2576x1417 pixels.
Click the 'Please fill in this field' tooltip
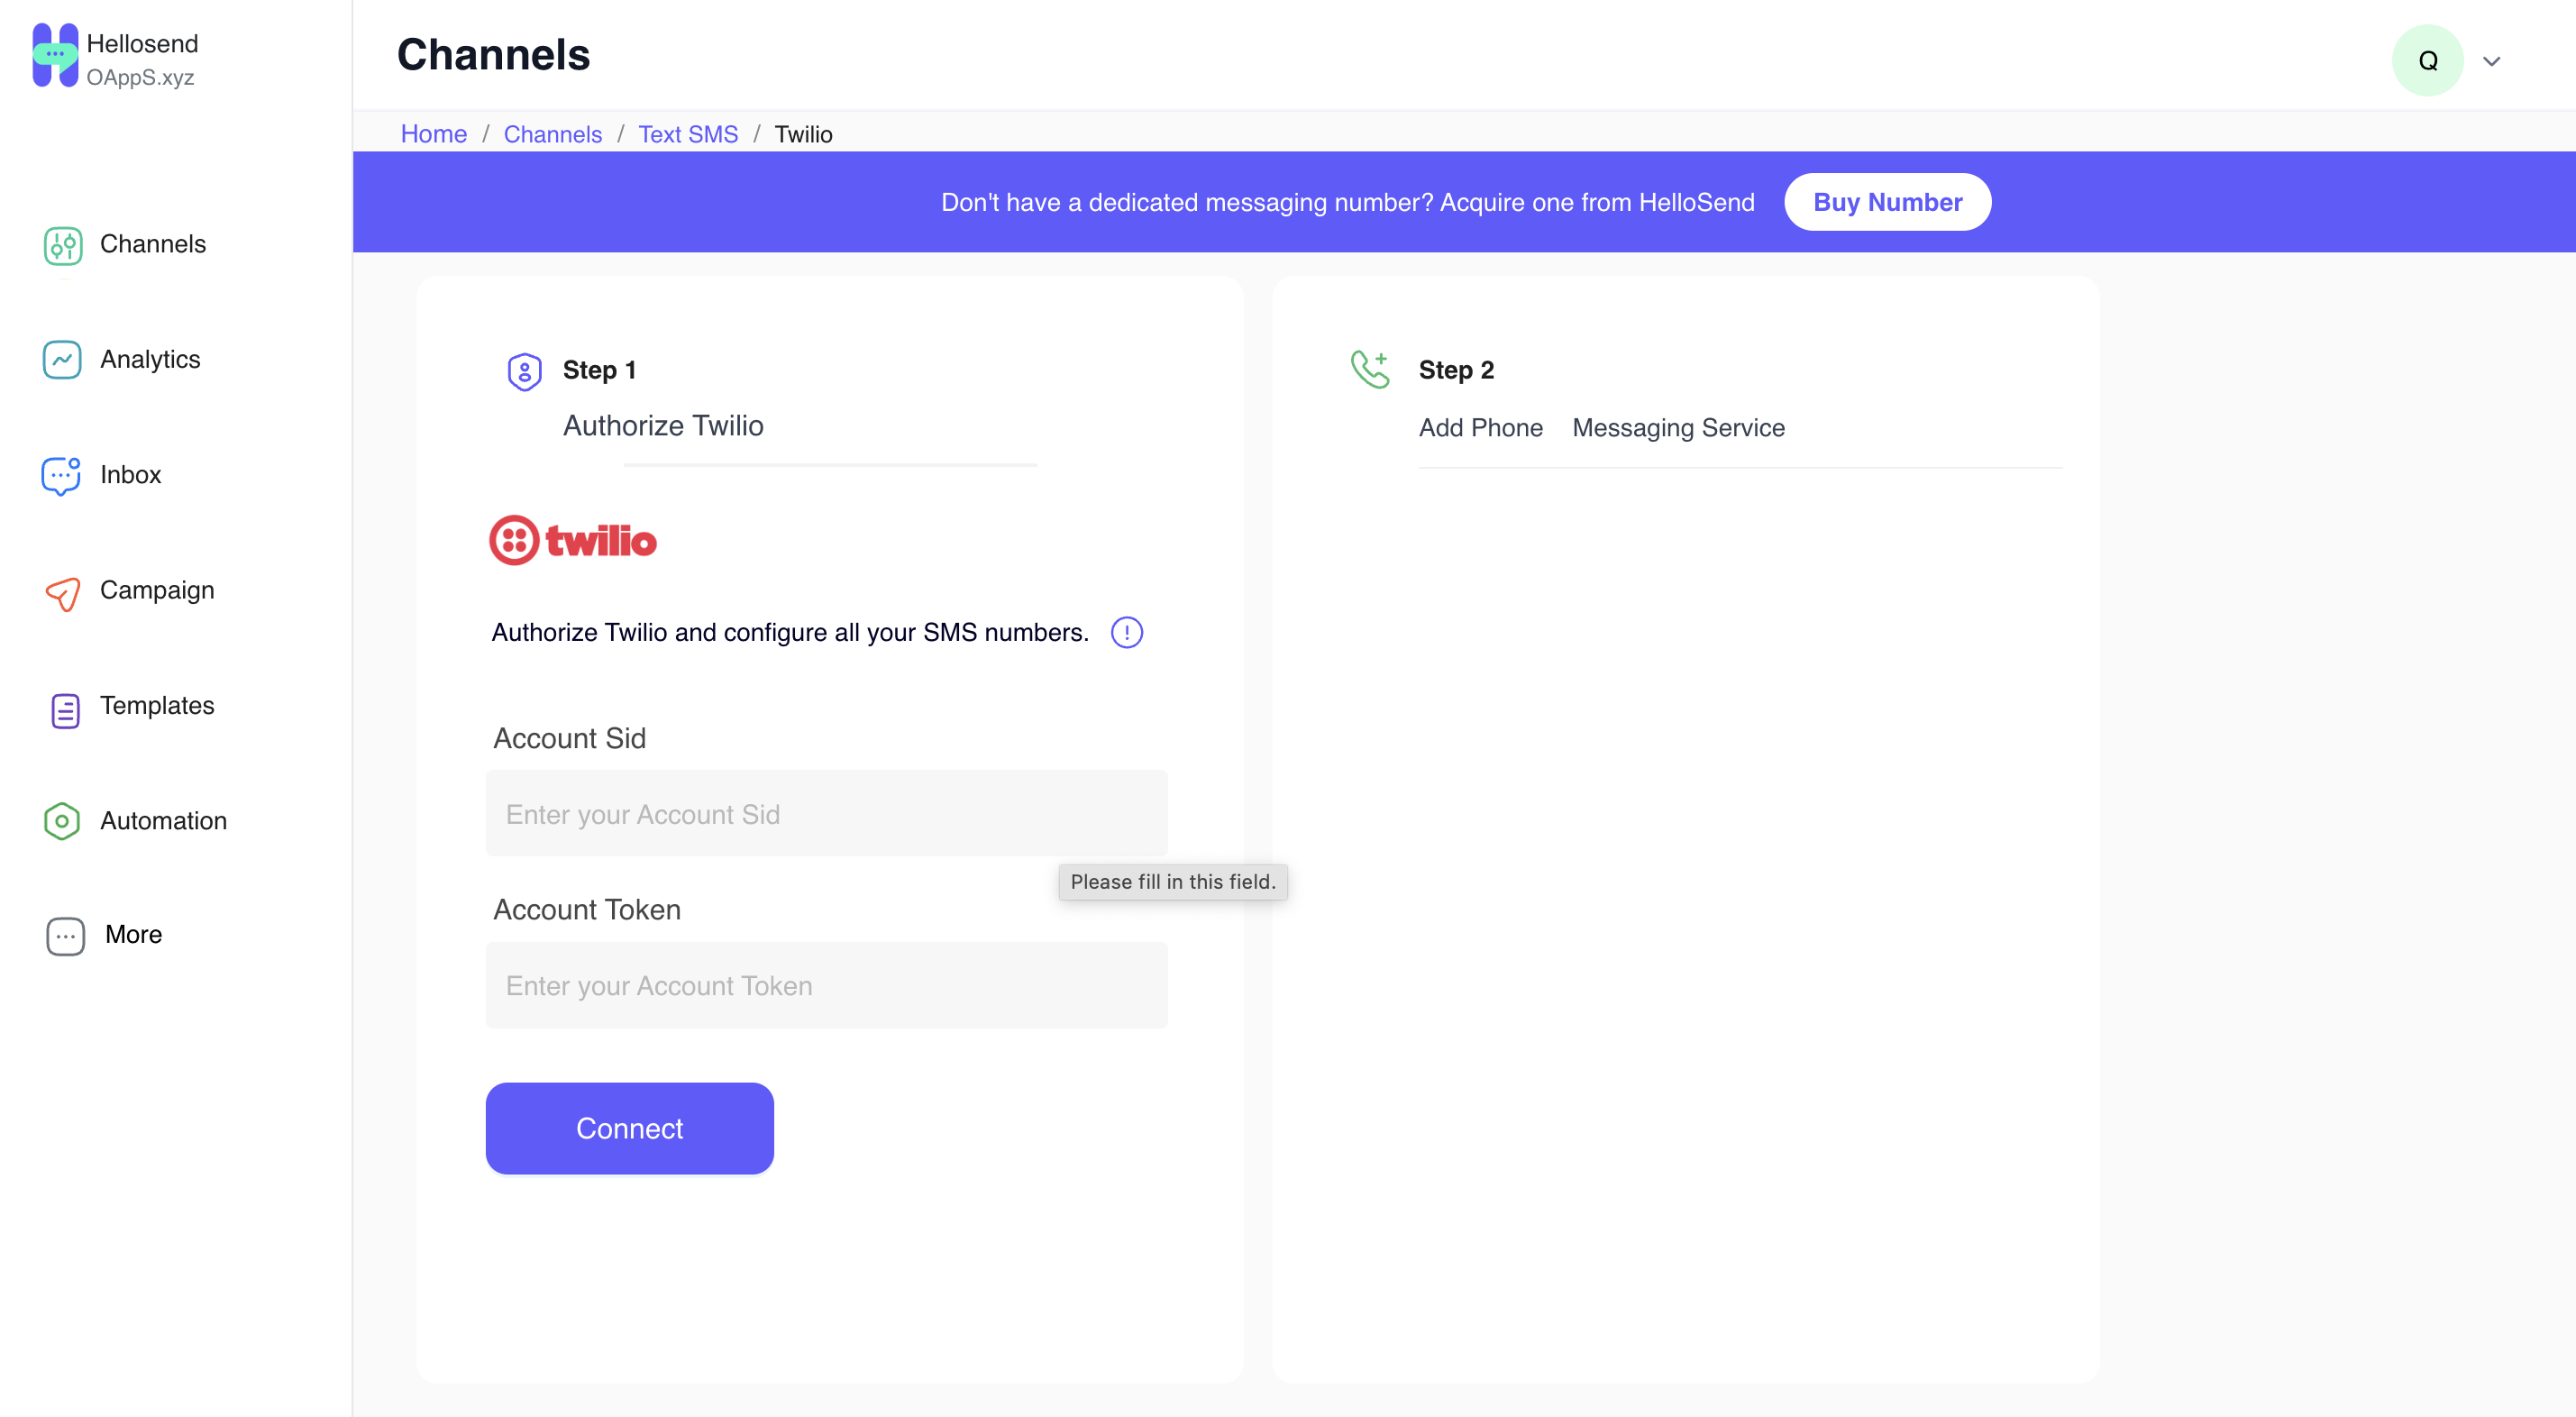coord(1172,881)
